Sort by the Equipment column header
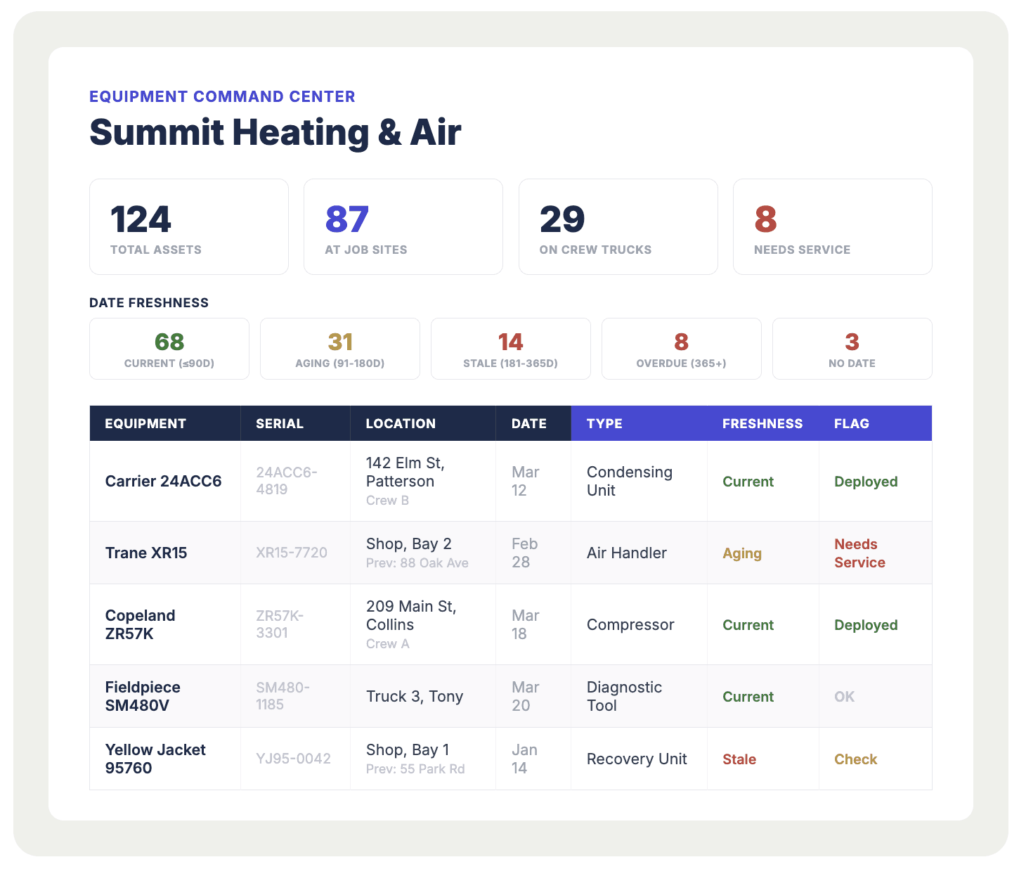This screenshot has width=1019, height=869. click(x=145, y=423)
